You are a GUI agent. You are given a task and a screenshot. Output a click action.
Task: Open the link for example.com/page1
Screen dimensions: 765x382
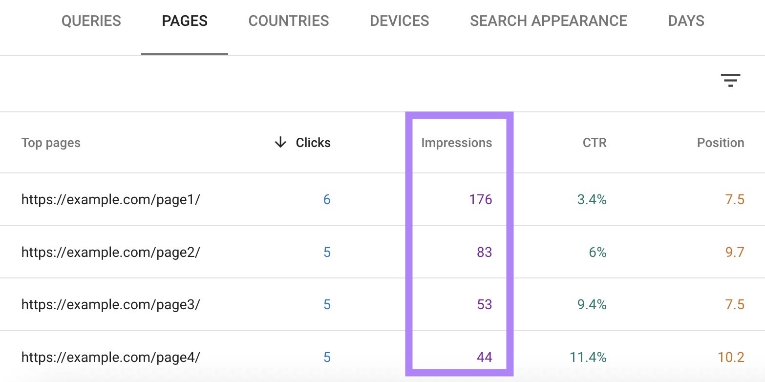111,199
